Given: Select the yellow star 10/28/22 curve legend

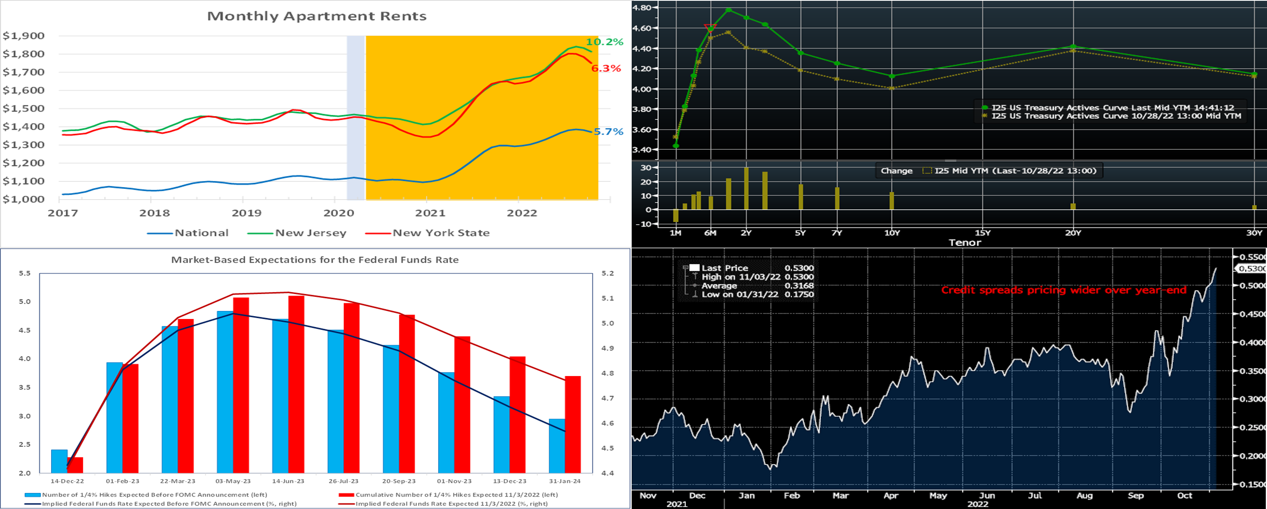Looking at the screenshot, I should coord(985,116).
